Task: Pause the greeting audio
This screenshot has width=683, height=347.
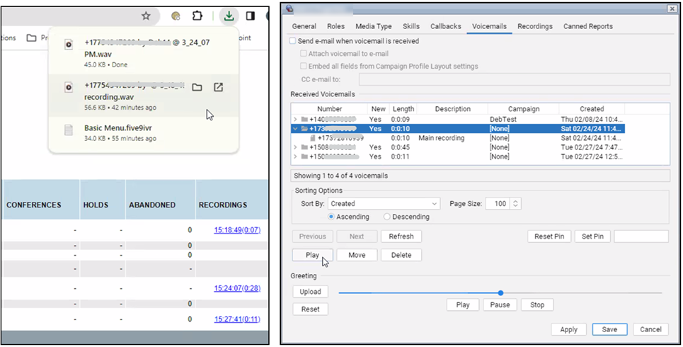Action: point(500,305)
